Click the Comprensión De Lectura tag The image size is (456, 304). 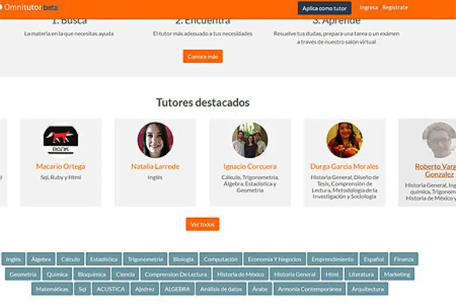(x=176, y=274)
